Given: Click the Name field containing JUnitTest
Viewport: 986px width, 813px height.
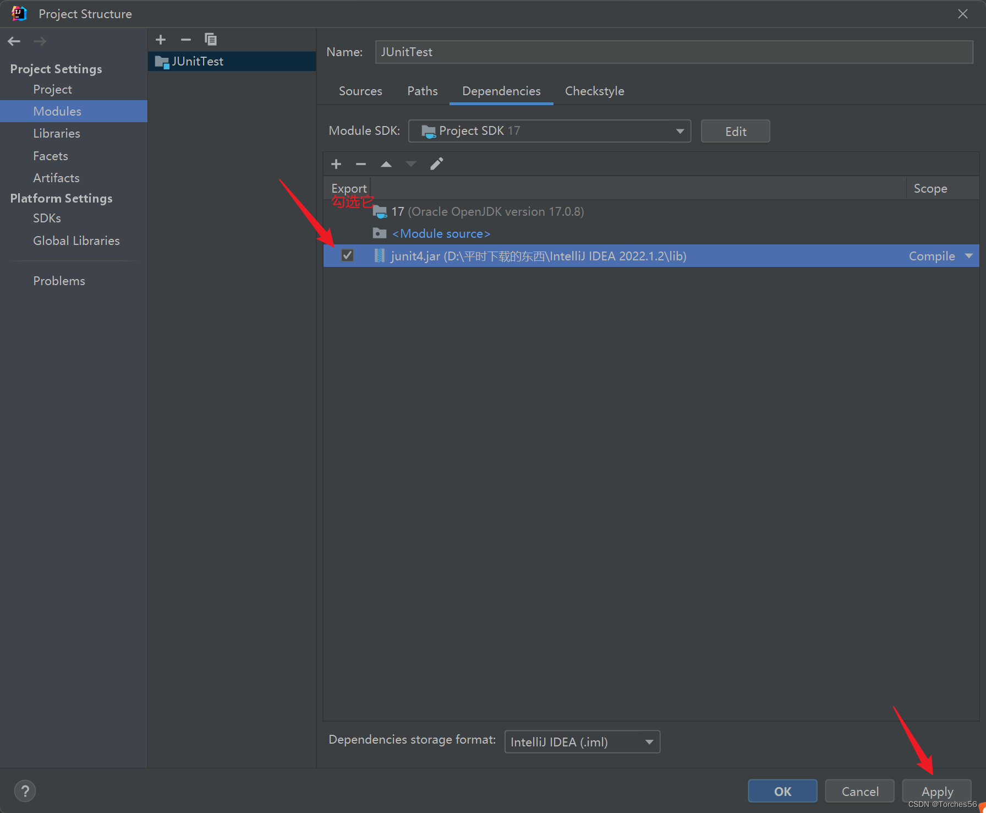Looking at the screenshot, I should (x=674, y=52).
